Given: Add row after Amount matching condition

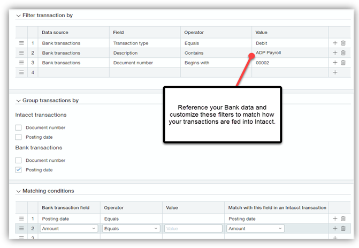Looking at the screenshot, I should pyautogui.click(x=335, y=228).
